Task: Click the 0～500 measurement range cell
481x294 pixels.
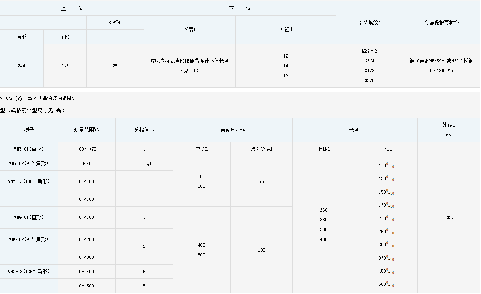Action: [86, 286]
